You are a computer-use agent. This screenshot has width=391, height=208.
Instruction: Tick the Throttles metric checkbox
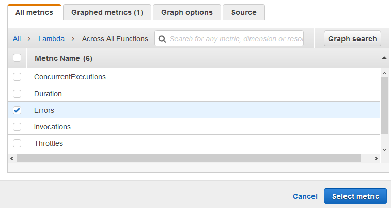(x=17, y=143)
